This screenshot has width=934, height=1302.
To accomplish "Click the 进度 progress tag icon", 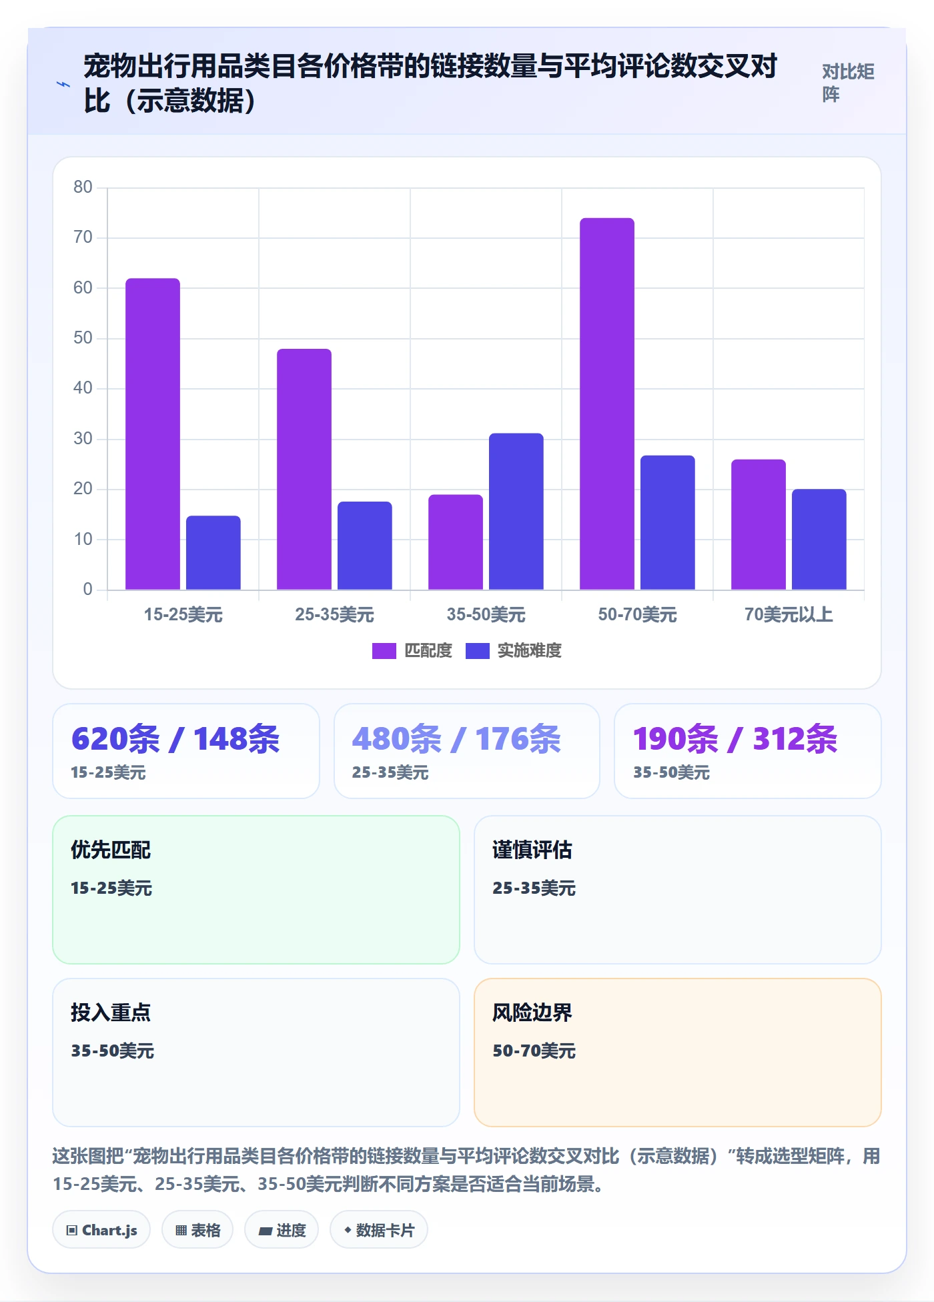I will coord(266,1231).
